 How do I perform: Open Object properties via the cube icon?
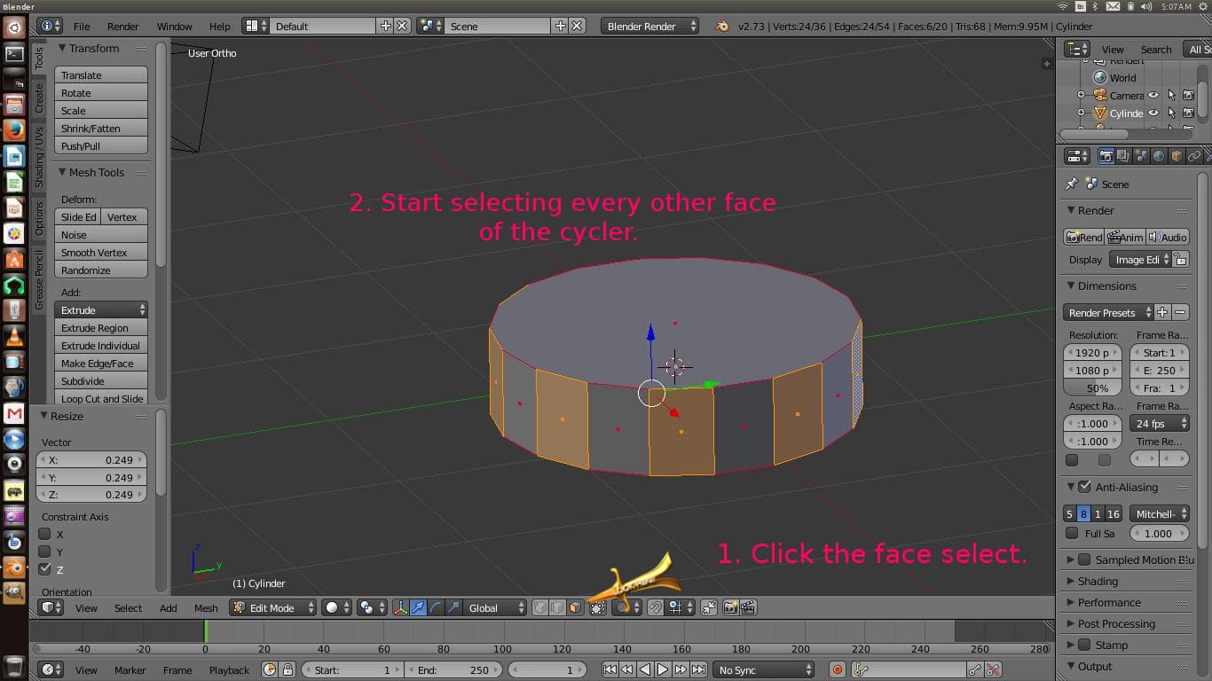[x=1176, y=157]
